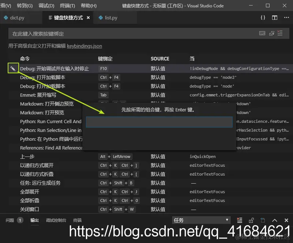Sort by the 命令 column header
Image resolution: width=293 pixels, height=243 pixels.
25,59
